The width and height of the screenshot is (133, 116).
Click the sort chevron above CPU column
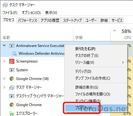[114, 30]
